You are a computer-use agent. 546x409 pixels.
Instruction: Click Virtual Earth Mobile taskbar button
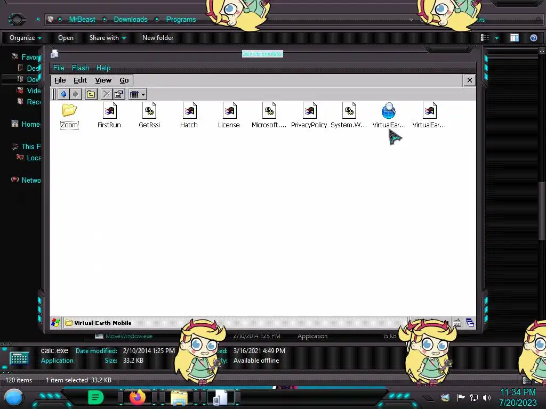(235, 323)
